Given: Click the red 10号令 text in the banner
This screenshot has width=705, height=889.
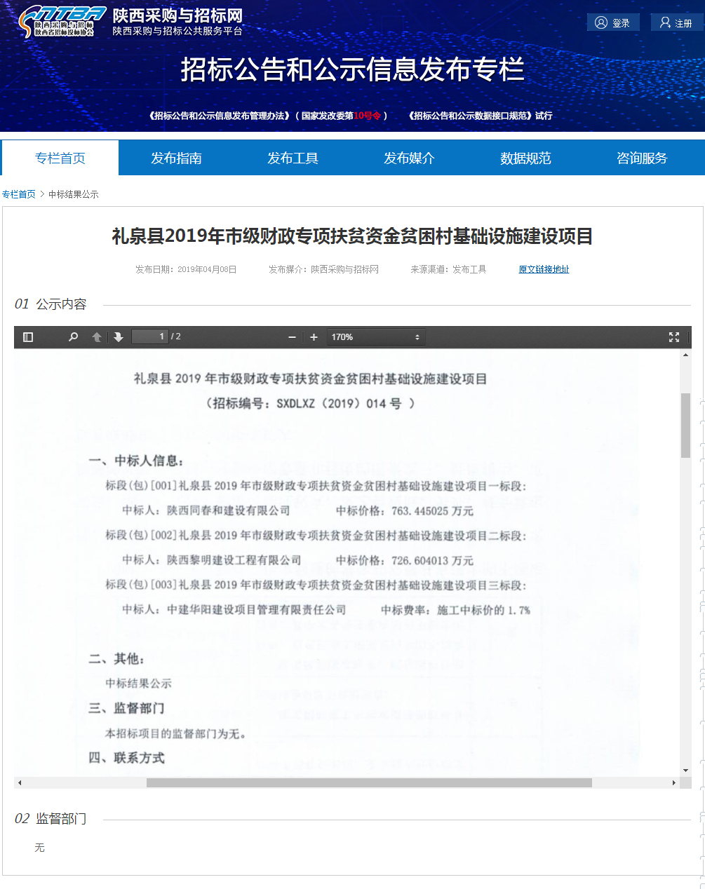Looking at the screenshot, I should point(367,116).
